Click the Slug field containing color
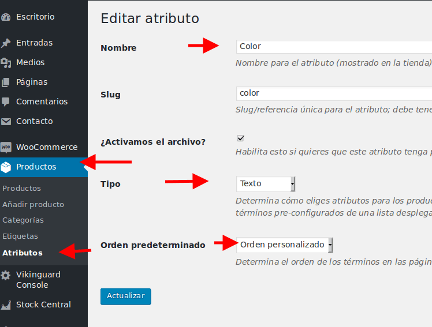The width and height of the screenshot is (432, 327). [x=334, y=93]
